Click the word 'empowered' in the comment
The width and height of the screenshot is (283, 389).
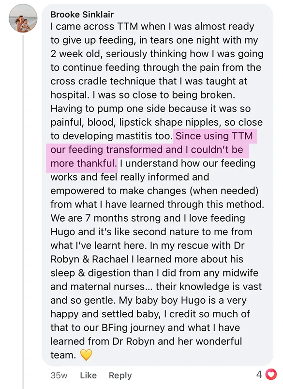click(x=77, y=191)
